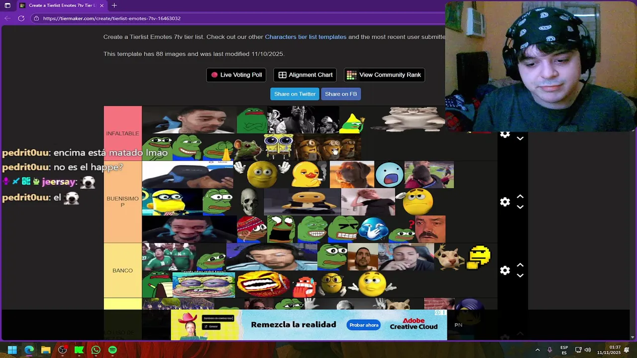
Task: Select the brown dog emote
Action: coord(352,175)
